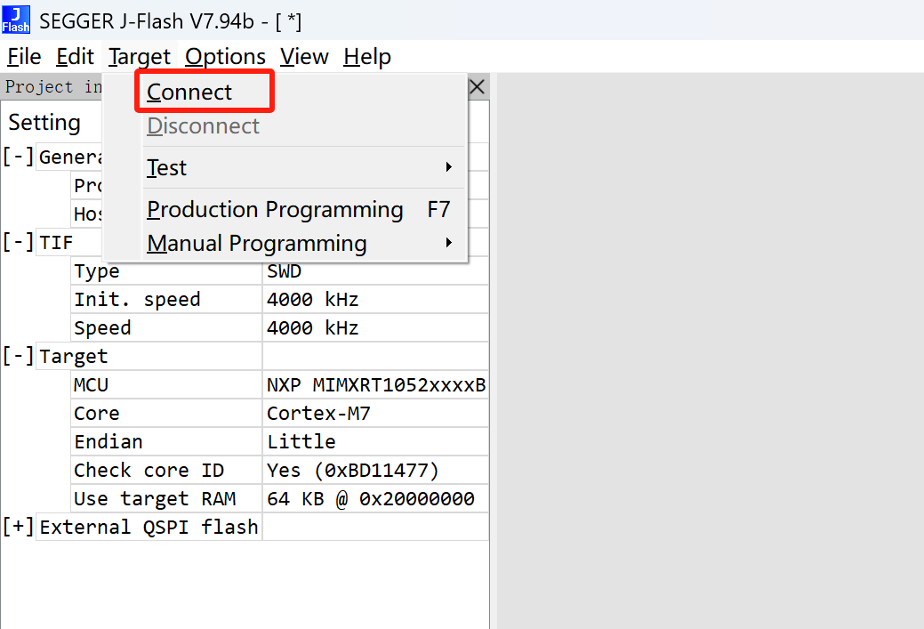Image resolution: width=924 pixels, height=629 pixels.
Task: Close the Project info panel
Action: tap(478, 87)
